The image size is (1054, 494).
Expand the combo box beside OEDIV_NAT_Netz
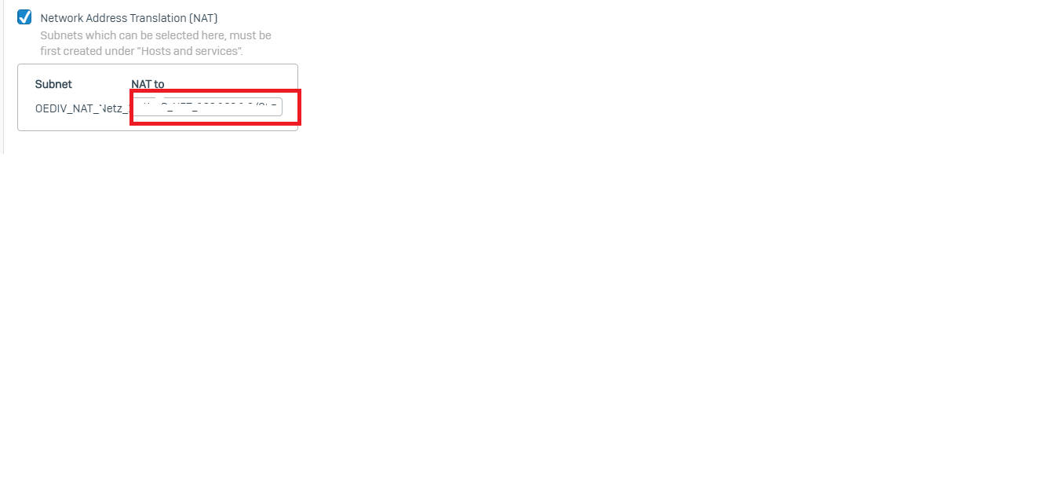(207, 107)
